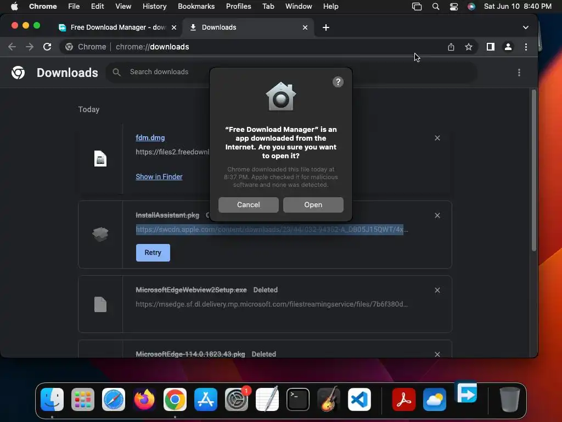
Task: Open the History menu
Action: [x=154, y=6]
